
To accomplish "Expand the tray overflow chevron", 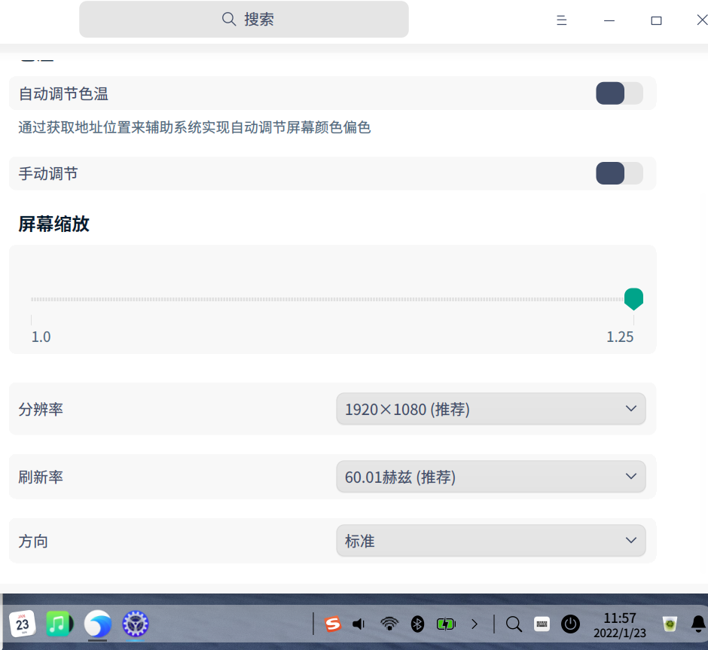I will [475, 624].
